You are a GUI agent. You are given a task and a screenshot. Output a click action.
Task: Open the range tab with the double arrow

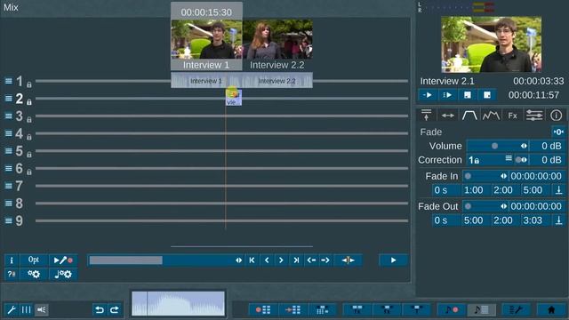(x=448, y=116)
